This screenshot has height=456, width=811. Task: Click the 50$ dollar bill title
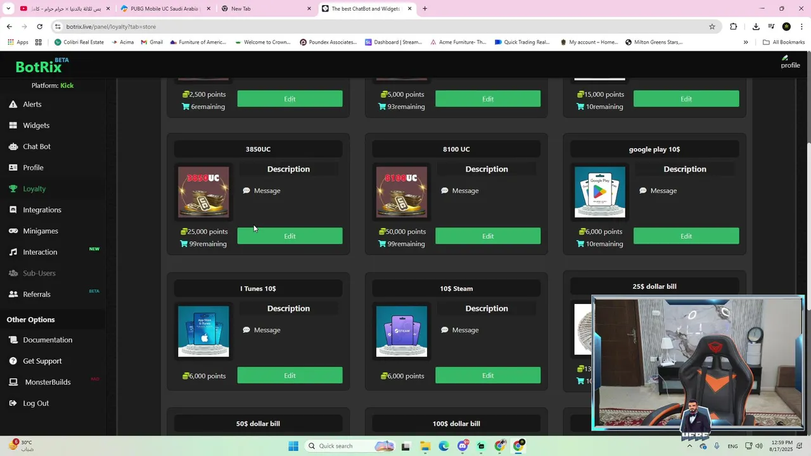coord(258,424)
